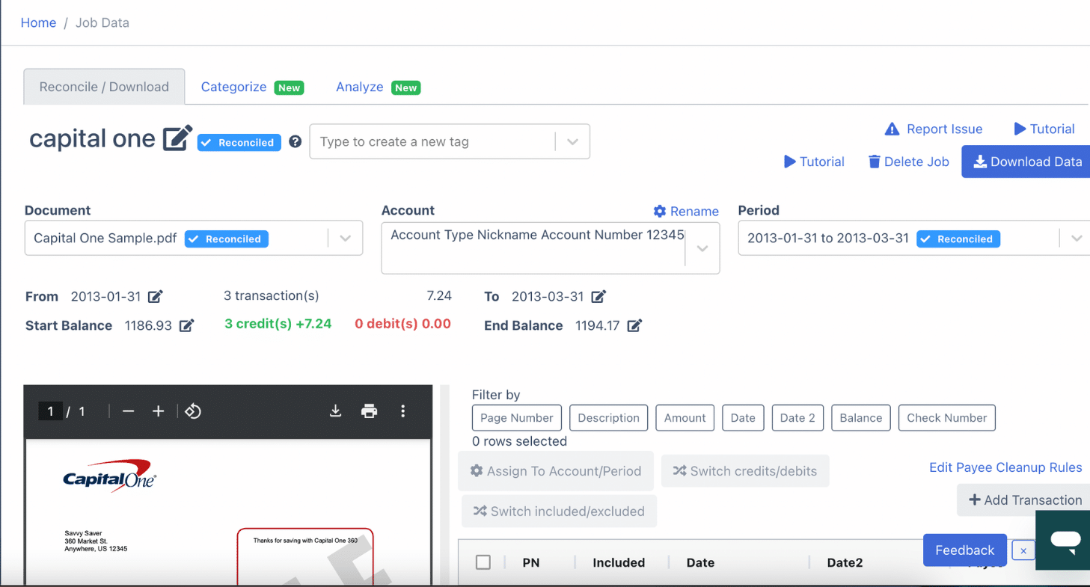
Task: Print the Capital One statement PDF
Action: tap(370, 411)
